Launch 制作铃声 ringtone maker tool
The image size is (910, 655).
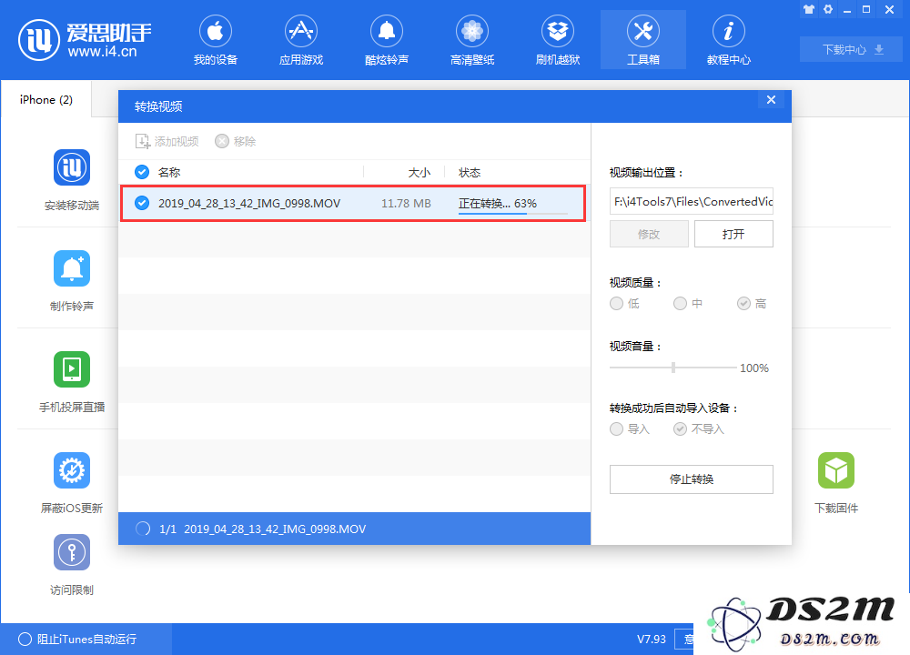[72, 281]
